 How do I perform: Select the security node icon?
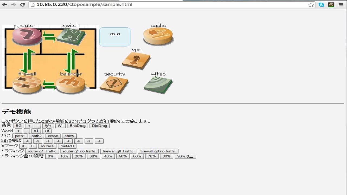pos(114,85)
